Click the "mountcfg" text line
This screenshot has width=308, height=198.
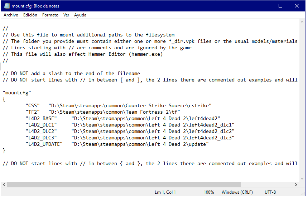tap(17, 93)
